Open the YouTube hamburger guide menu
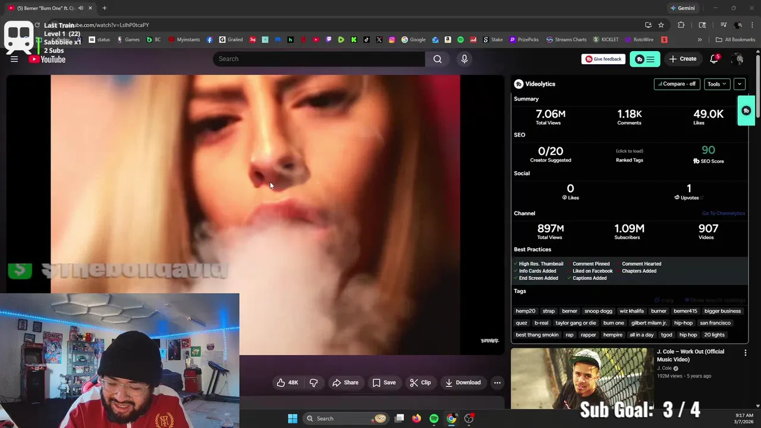Screen dimensions: 761x428 pos(14,59)
